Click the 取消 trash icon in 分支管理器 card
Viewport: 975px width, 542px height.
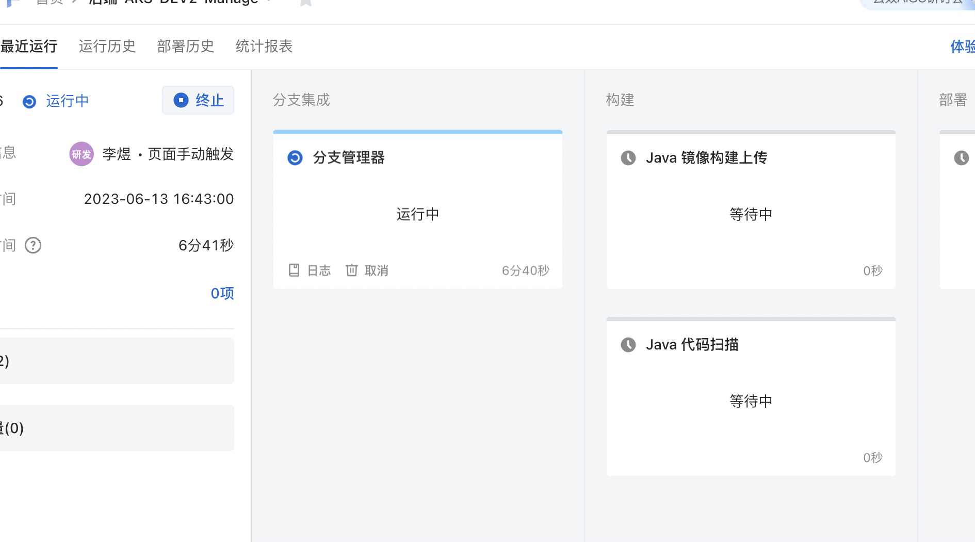point(352,270)
